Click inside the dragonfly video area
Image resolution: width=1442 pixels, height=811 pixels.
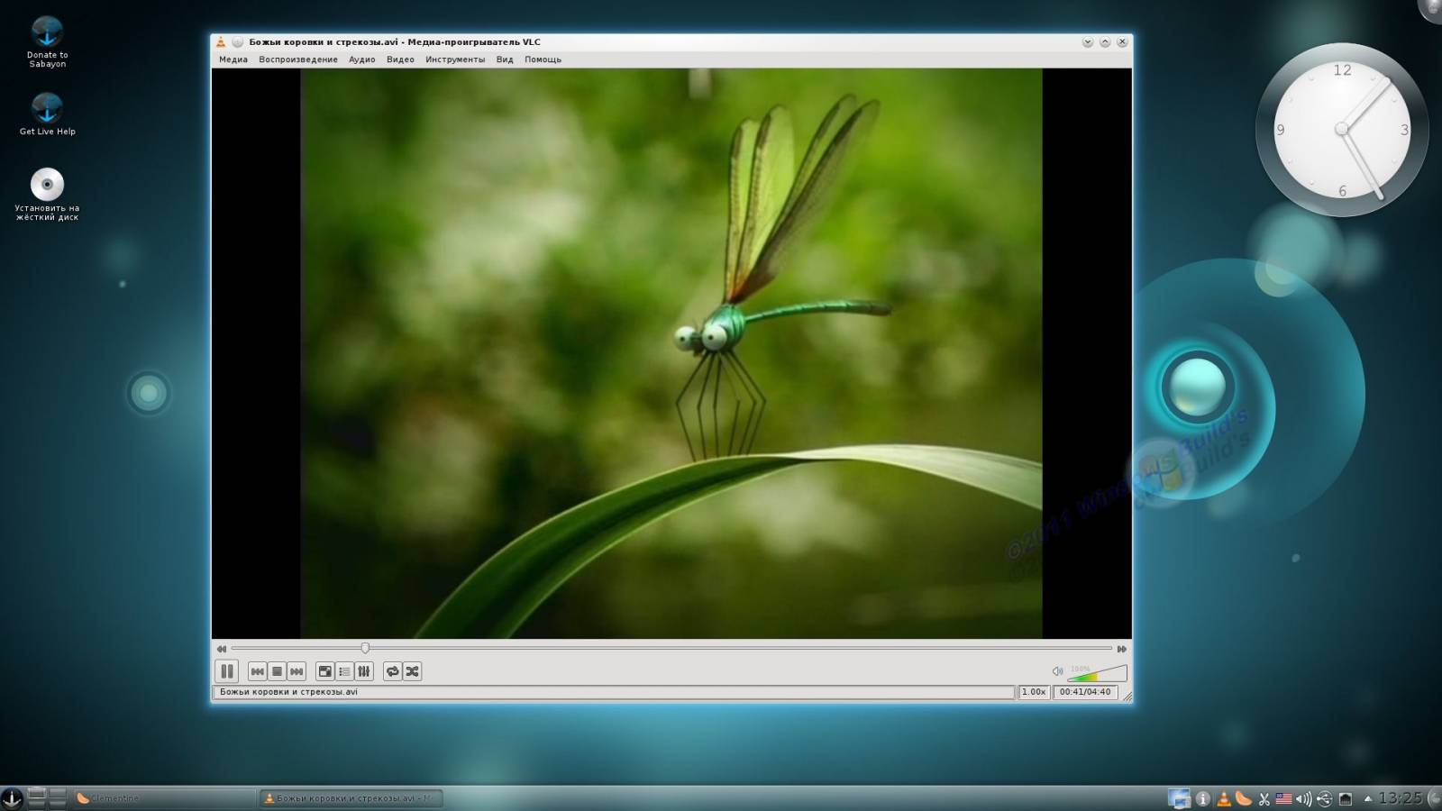tap(671, 353)
